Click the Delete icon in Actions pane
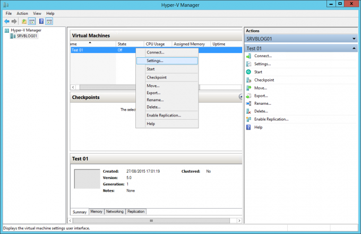Viewport: 361px width, 234px height. click(x=248, y=111)
